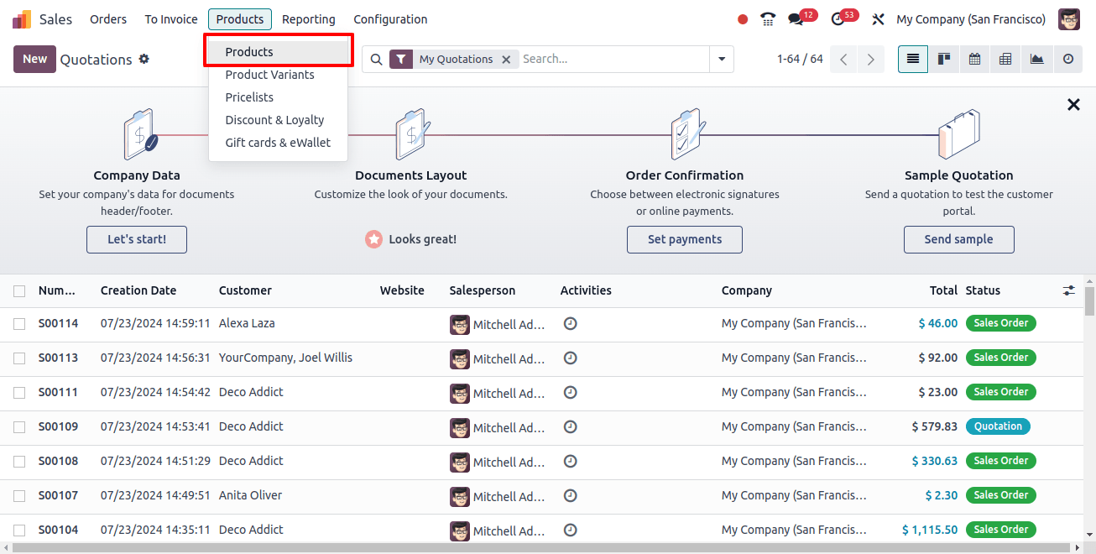Click the search input field
This screenshot has height=554, width=1096.
[613, 60]
